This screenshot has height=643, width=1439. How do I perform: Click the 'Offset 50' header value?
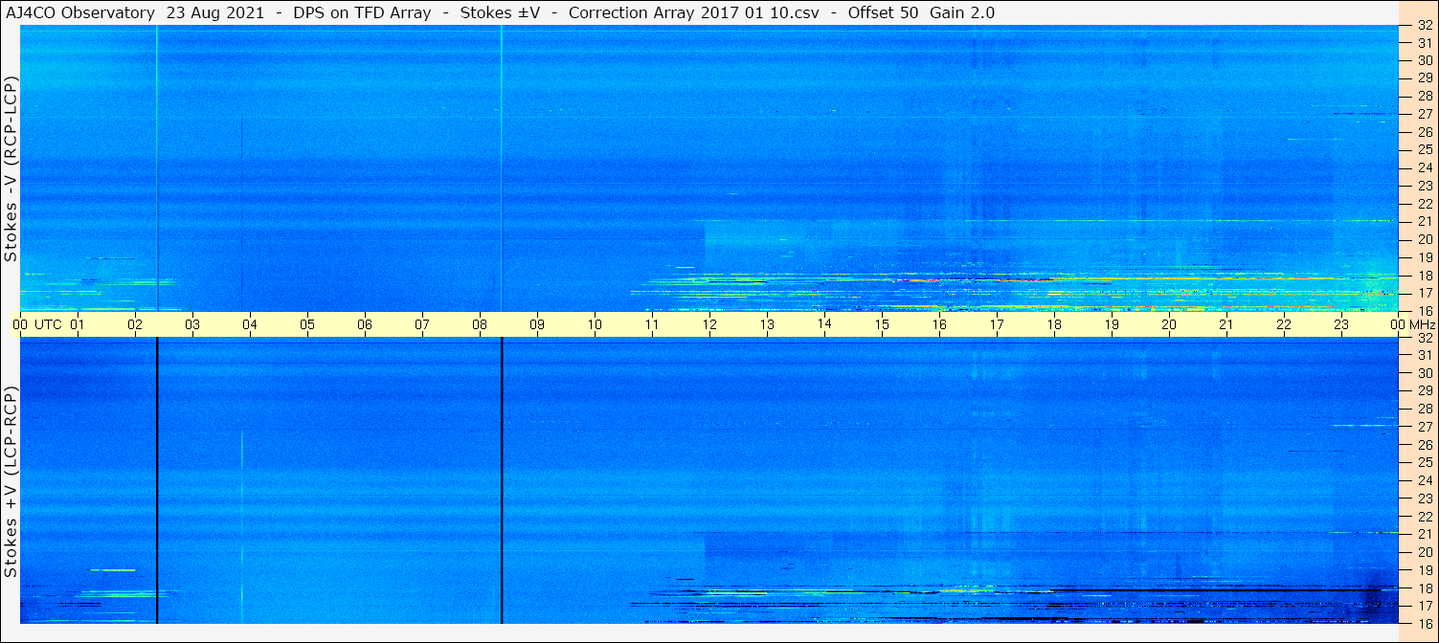885,12
